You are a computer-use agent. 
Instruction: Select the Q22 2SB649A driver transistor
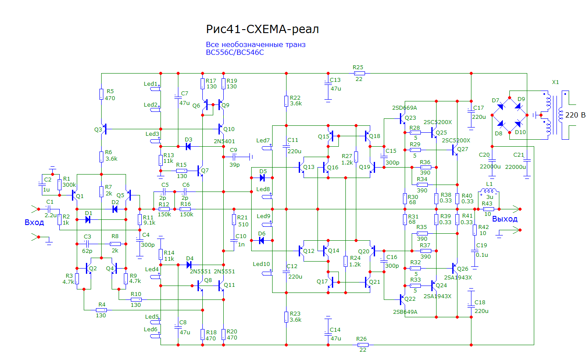pyautogui.click(x=403, y=299)
